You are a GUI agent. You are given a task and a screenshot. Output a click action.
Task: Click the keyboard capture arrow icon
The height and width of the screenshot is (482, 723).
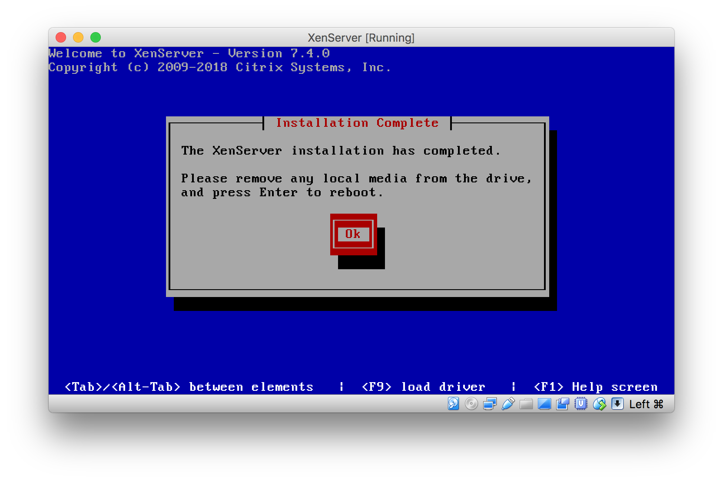click(x=617, y=404)
